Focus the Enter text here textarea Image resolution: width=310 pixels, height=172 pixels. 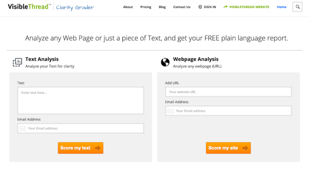[80, 100]
